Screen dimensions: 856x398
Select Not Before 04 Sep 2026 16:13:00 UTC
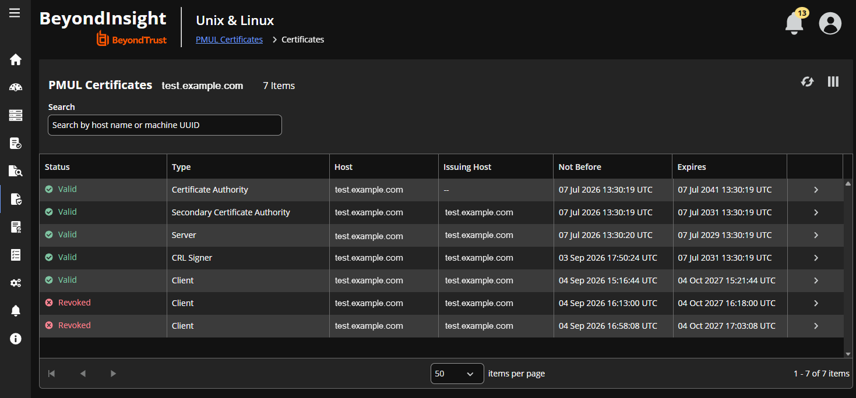click(x=608, y=303)
